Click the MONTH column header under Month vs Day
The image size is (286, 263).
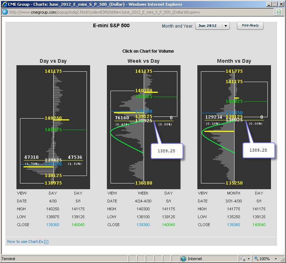click(x=234, y=193)
